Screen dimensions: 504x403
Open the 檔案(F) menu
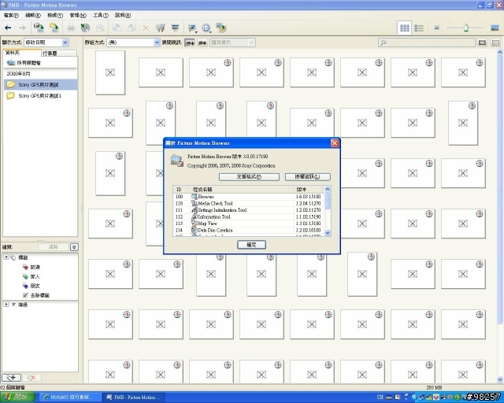tap(11, 15)
